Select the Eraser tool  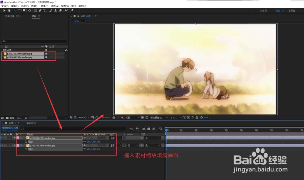coord(60,10)
